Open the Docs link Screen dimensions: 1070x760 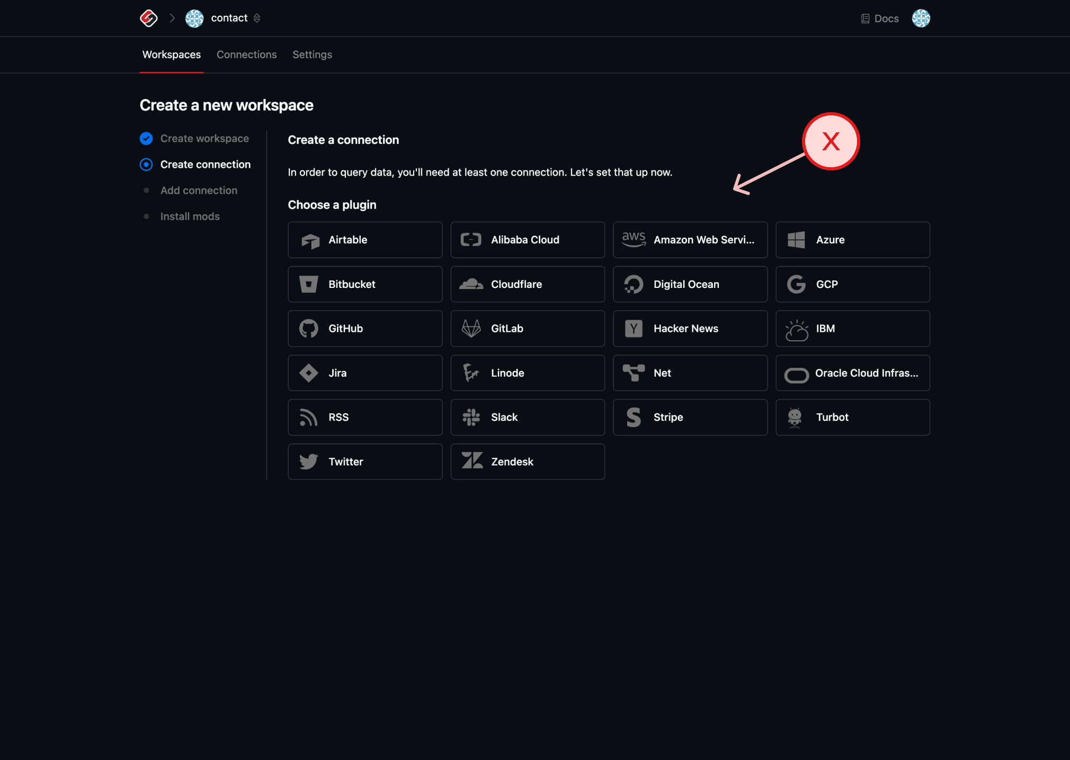(880, 19)
